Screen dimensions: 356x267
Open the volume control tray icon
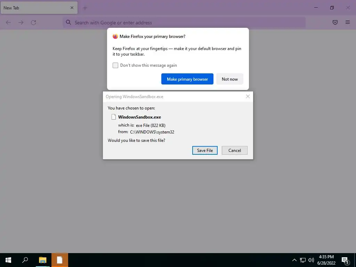(x=311, y=260)
